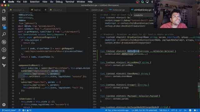200x112 pixels.
Task: Open the Go language mode selector
Action: tap(185, 110)
